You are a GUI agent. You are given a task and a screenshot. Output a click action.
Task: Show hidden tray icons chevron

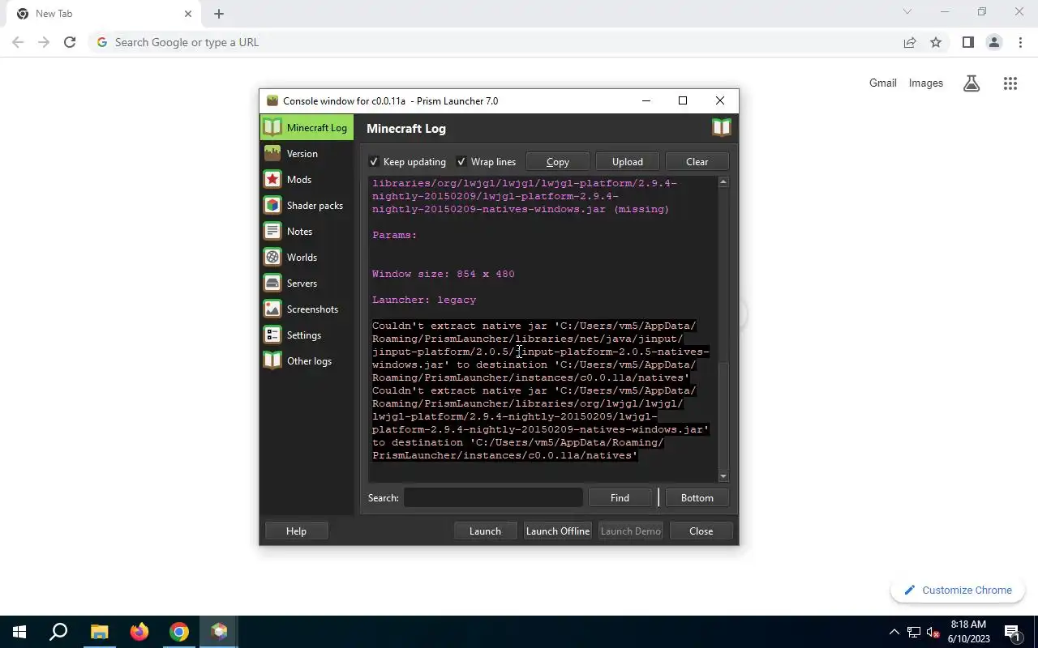[x=894, y=632]
